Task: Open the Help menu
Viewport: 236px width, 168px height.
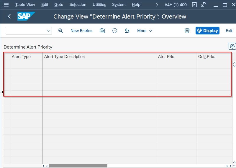Action: [x=136, y=5]
